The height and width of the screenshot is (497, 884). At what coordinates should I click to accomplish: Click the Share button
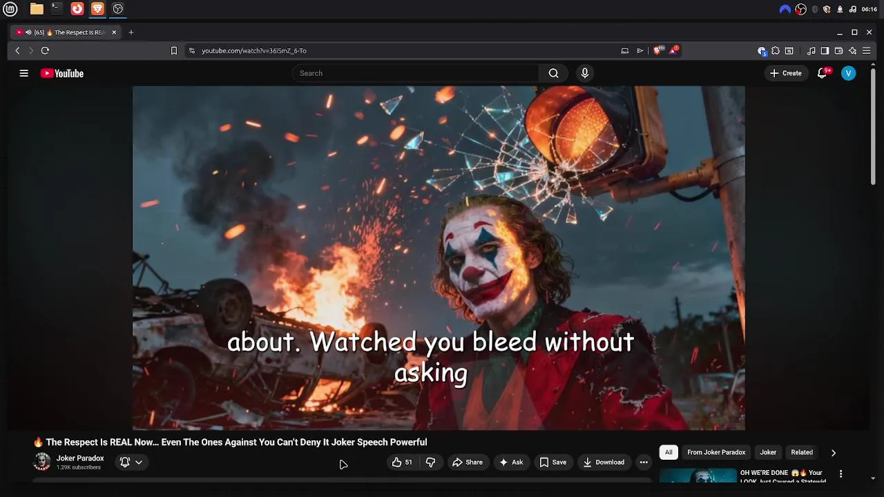[x=468, y=462]
